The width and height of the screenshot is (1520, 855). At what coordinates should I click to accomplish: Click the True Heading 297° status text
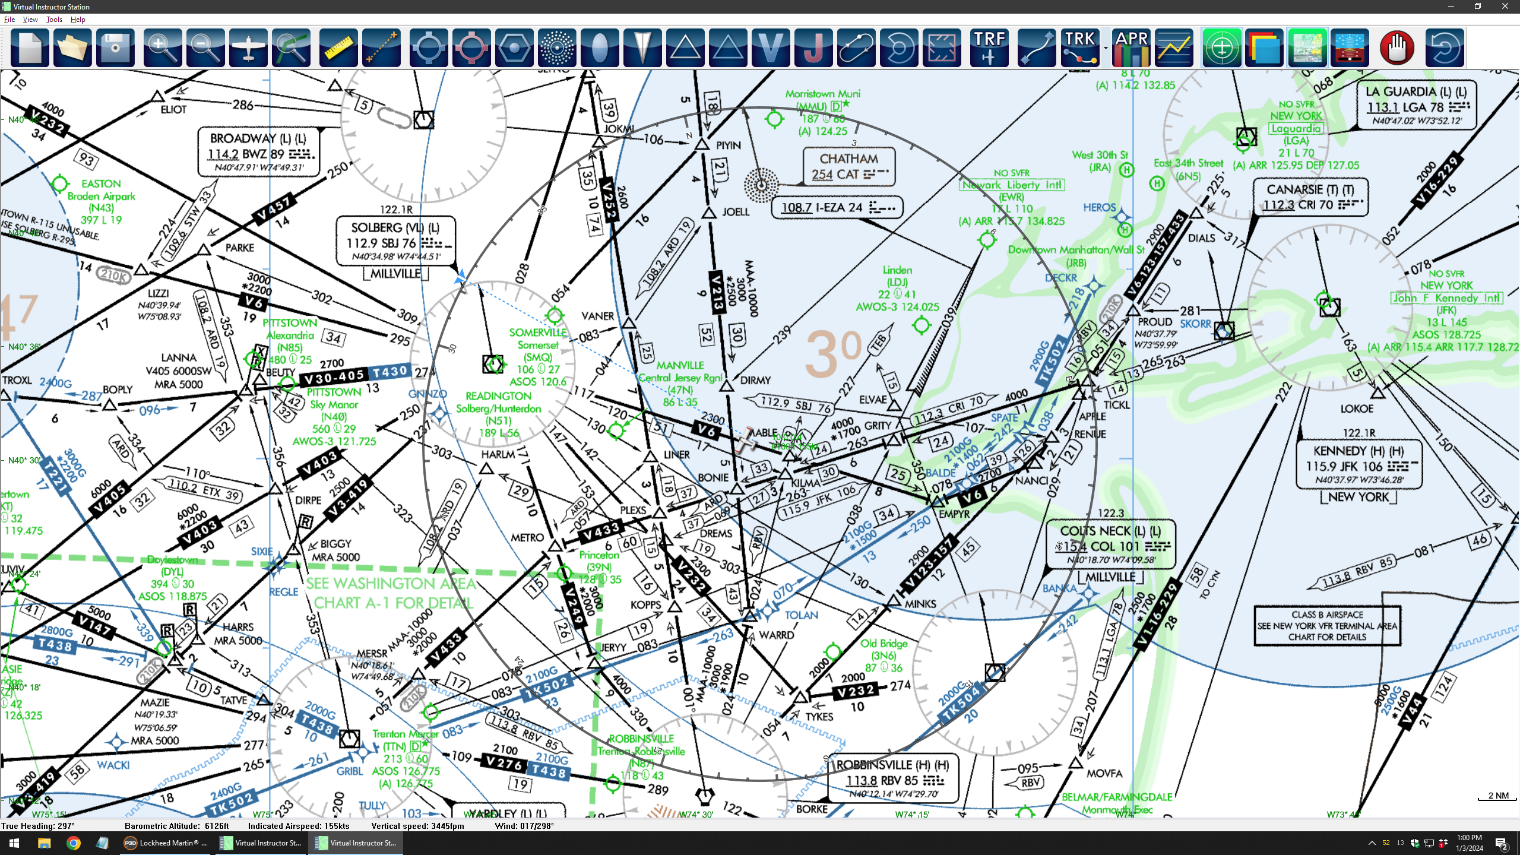38,826
